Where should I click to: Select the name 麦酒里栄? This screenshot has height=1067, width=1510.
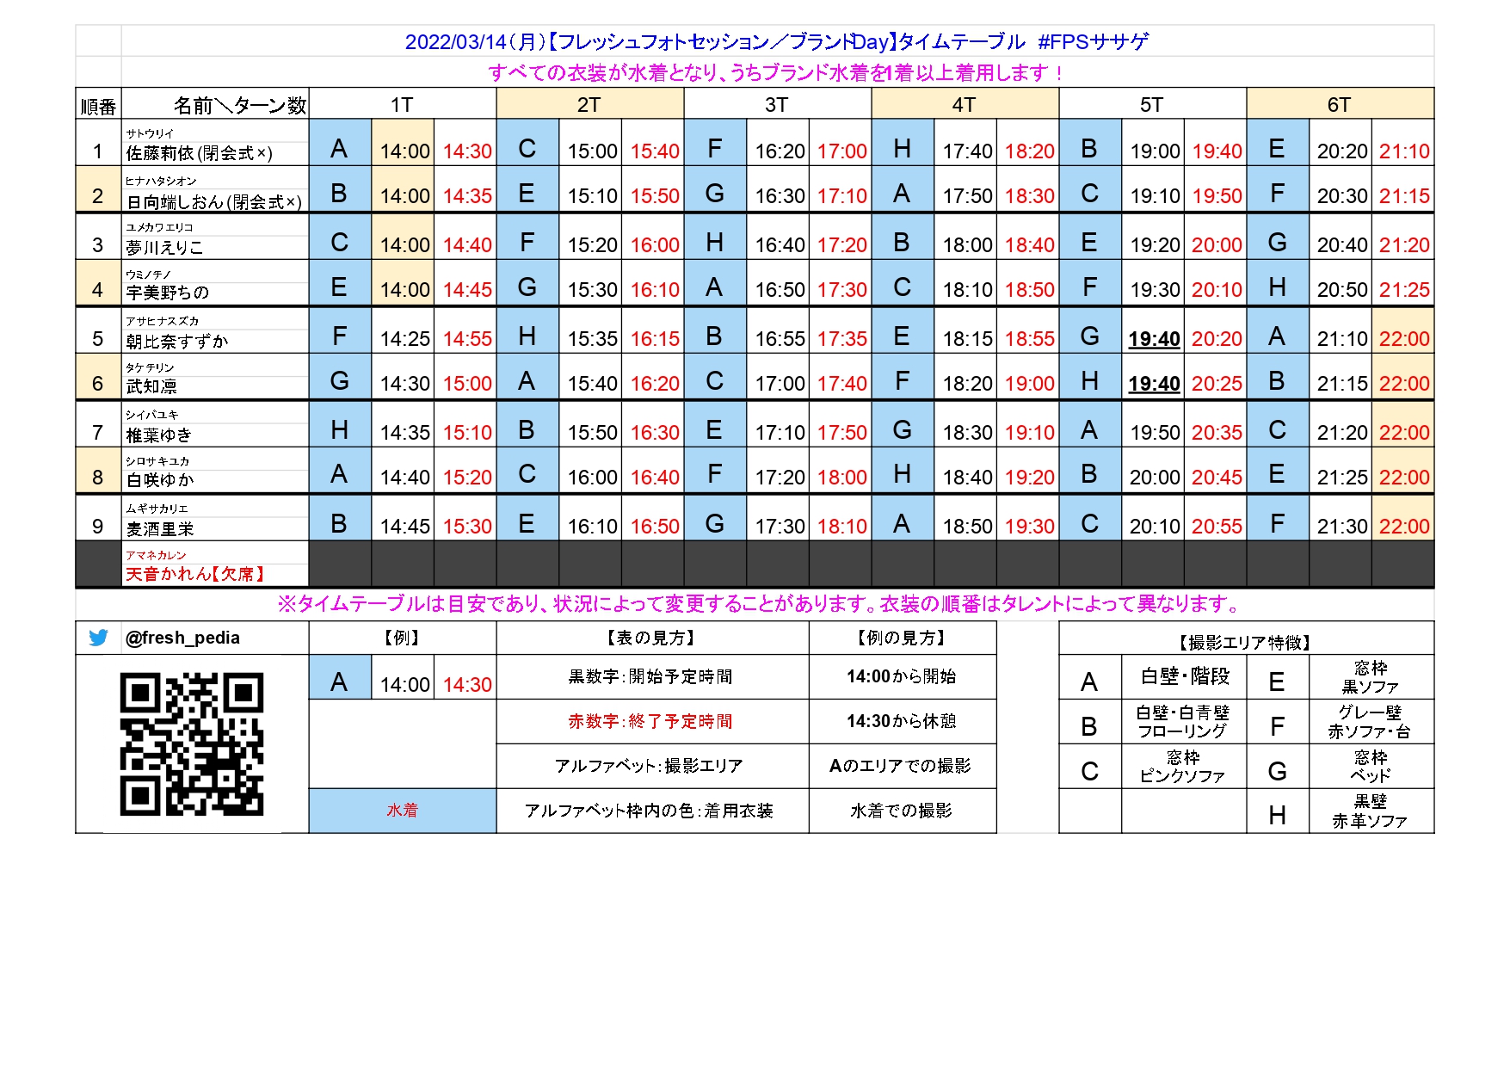click(159, 529)
